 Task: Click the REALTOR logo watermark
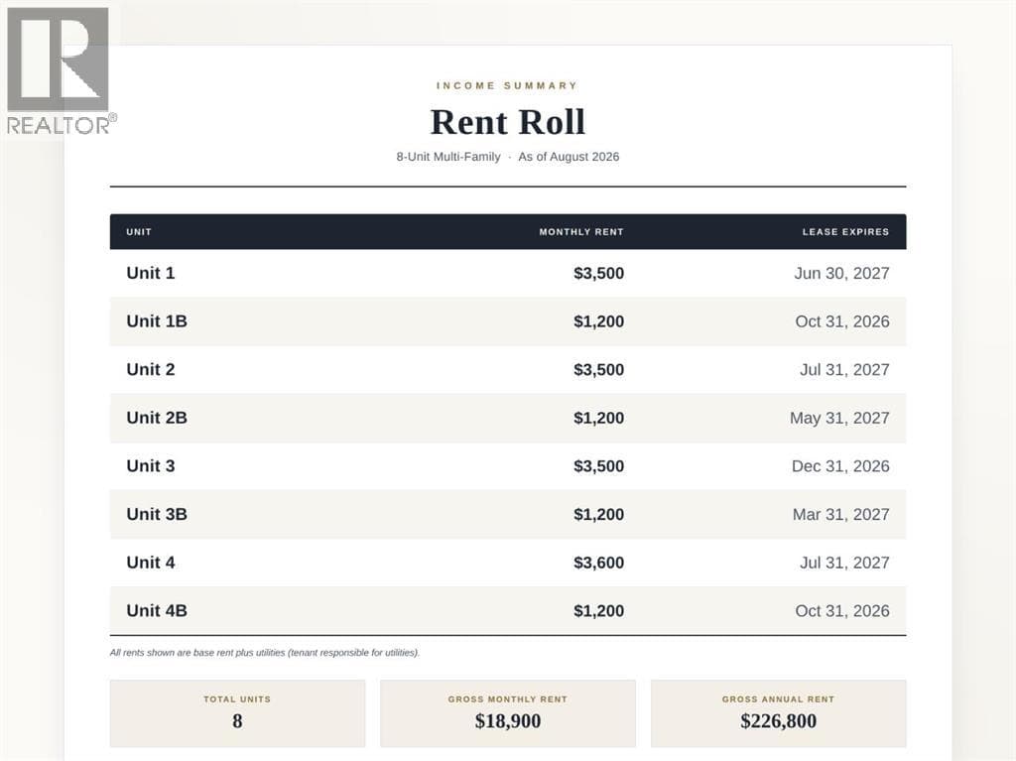pyautogui.click(x=62, y=70)
